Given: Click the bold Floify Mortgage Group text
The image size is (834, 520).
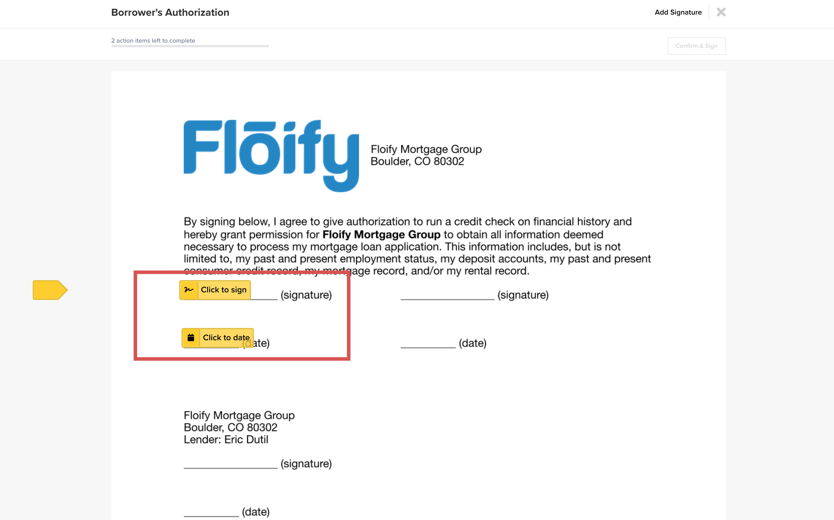Looking at the screenshot, I should 381,235.
